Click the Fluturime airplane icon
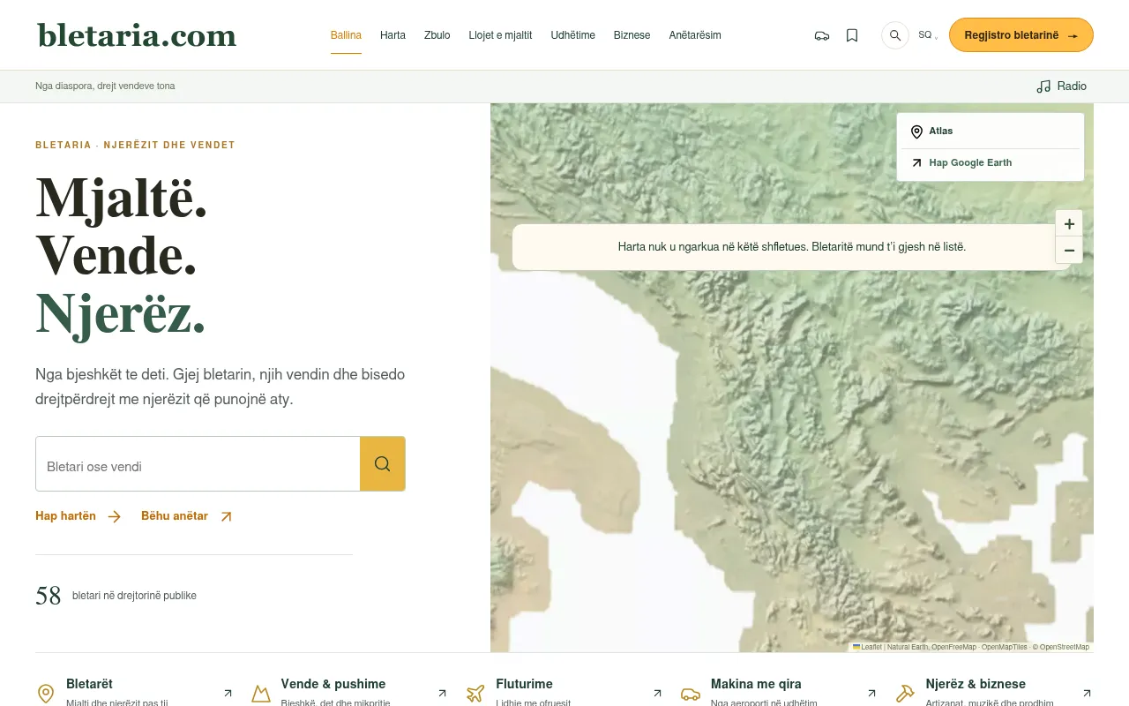Screen dimensions: 1129x706 coord(475,694)
